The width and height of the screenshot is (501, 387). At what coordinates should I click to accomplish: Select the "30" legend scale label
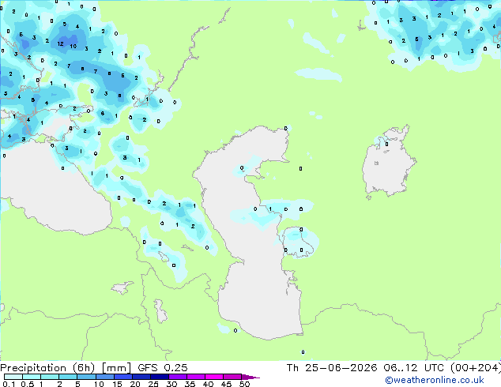pyautogui.click(x=171, y=384)
